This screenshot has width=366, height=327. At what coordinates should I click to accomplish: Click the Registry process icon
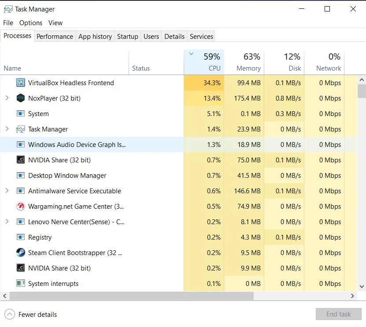coord(21,237)
